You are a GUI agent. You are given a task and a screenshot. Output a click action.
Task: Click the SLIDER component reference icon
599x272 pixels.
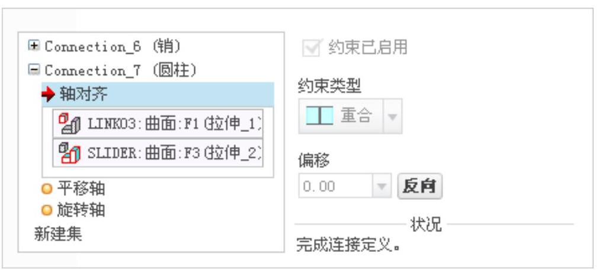pyautogui.click(x=69, y=153)
